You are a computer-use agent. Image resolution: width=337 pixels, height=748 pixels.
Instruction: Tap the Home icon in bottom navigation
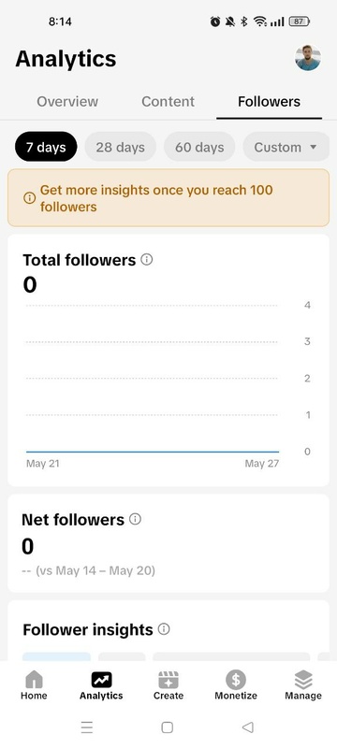[x=34, y=680]
